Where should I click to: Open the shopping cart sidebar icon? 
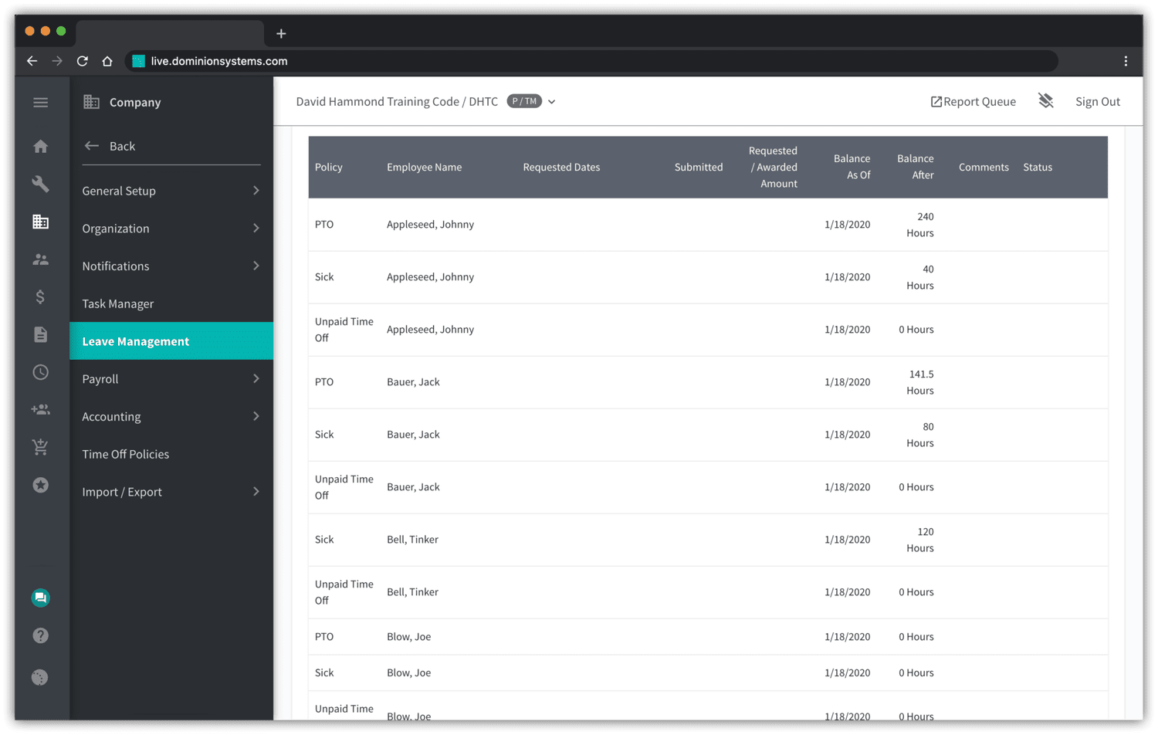coord(41,447)
